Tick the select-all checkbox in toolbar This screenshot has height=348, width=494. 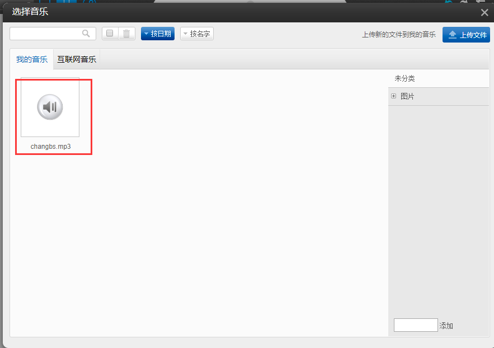(110, 34)
